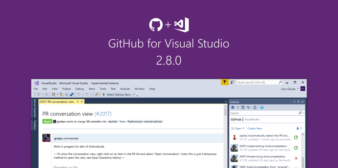Open the Test menu
Viewport: 338px width, 168px height.
click(x=113, y=89)
